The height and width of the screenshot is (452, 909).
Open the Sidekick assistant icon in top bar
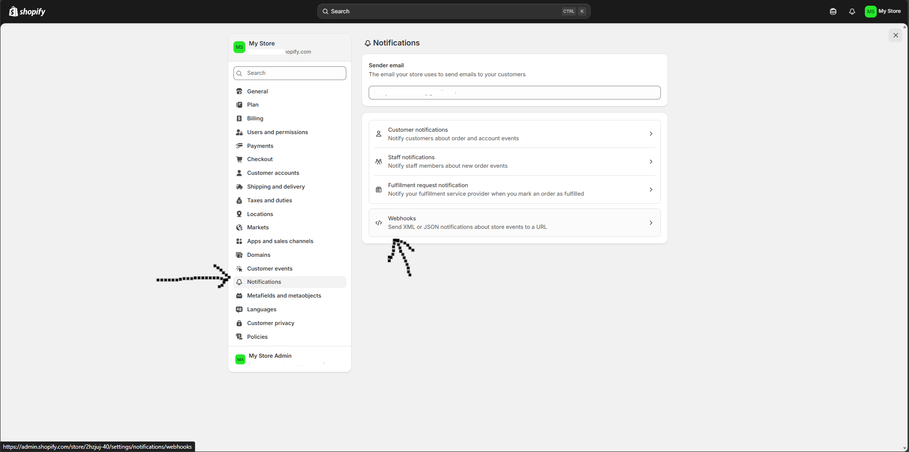(833, 11)
